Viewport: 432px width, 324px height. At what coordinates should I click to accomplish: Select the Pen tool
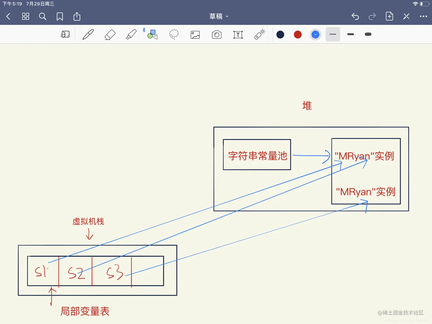click(x=88, y=34)
